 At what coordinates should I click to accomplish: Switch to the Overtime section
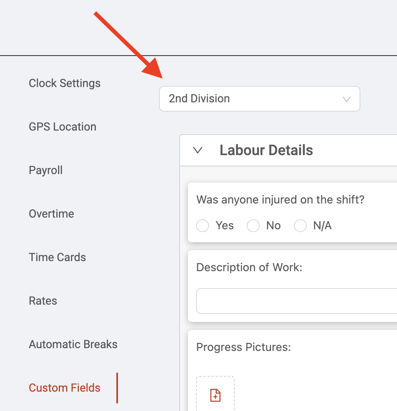51,214
